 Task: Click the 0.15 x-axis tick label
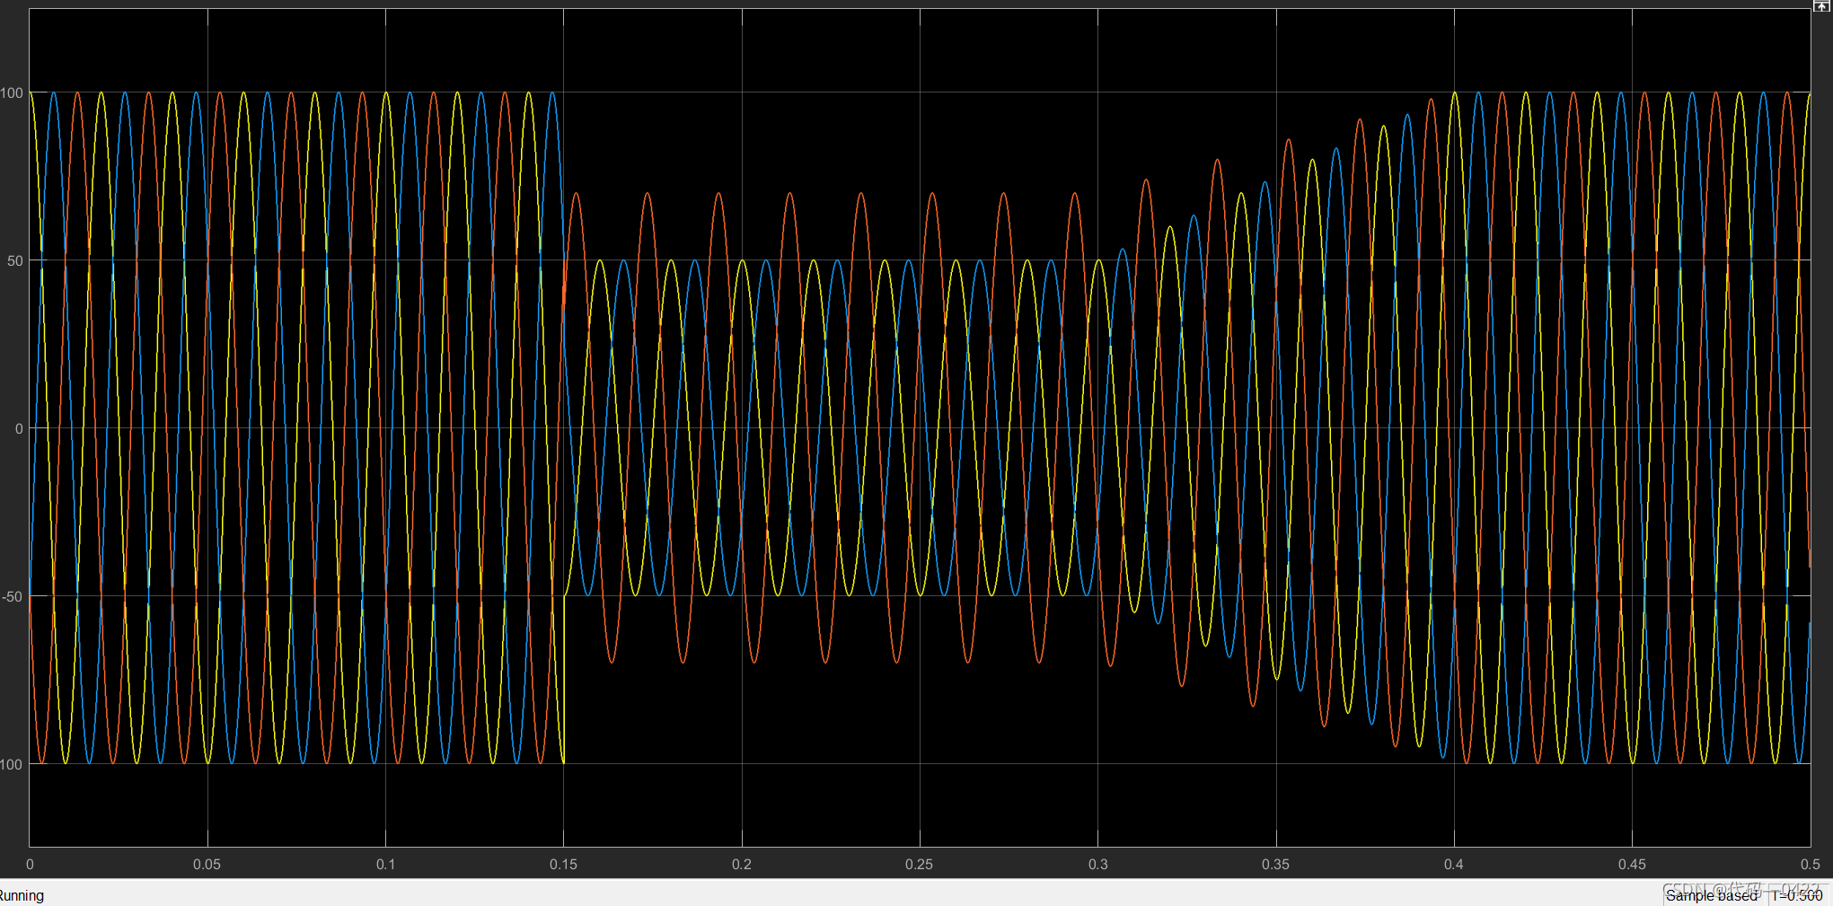[563, 864]
